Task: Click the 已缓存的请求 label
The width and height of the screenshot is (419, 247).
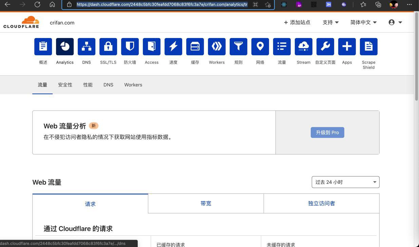Action: tap(171, 244)
